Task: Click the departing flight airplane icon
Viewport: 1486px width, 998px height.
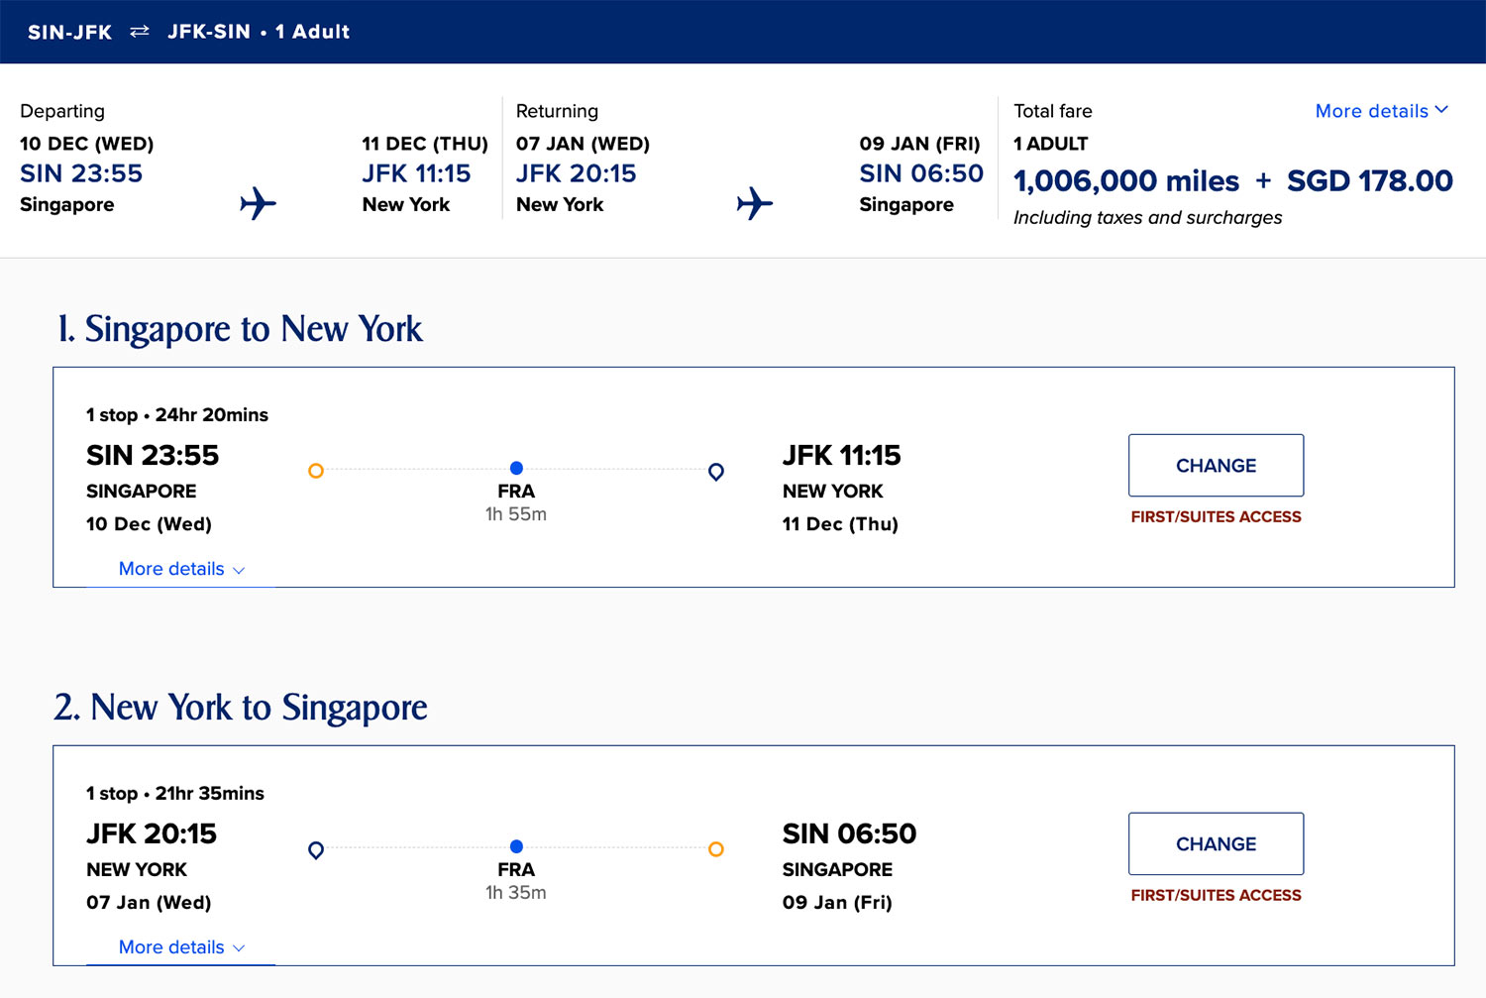Action: click(258, 203)
